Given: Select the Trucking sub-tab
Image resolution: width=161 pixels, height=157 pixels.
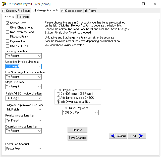Looking at the screenshot, I should (x=9, y=16).
